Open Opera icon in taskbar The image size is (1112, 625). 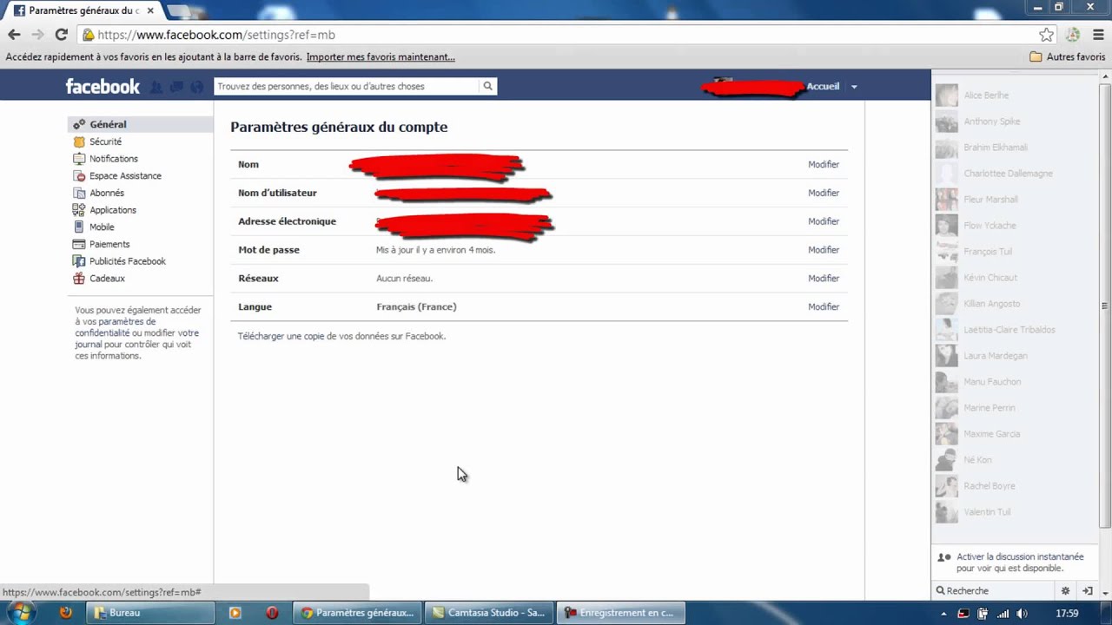click(272, 613)
